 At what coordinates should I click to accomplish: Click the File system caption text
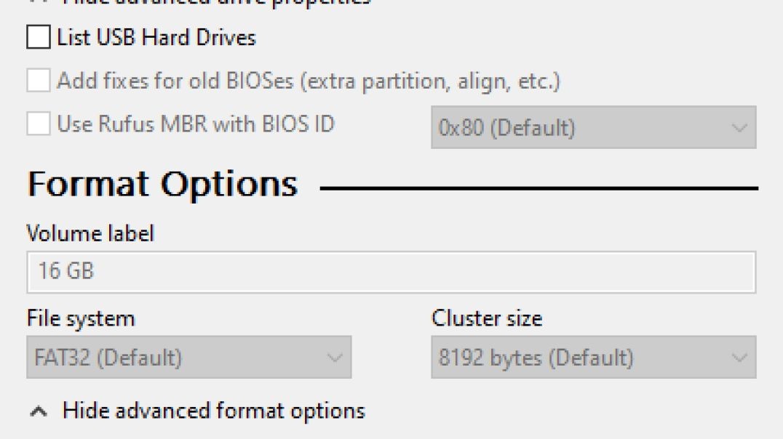tap(81, 319)
